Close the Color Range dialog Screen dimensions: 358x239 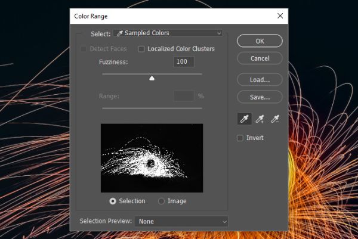280,16
